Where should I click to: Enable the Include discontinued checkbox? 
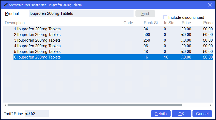(165, 17)
